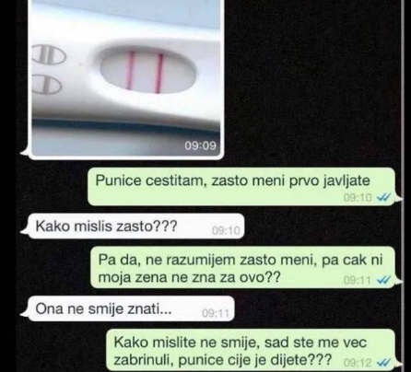Select the 'Ona ne smije znati...' bubble
This screenshot has width=411, height=372.
pyautogui.click(x=131, y=308)
